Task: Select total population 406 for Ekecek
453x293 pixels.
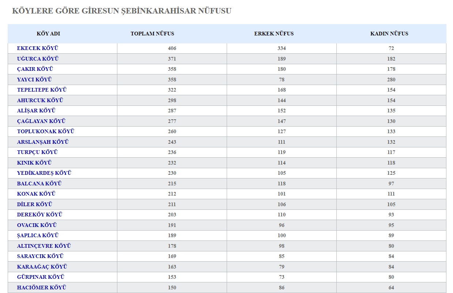Action: pos(172,48)
